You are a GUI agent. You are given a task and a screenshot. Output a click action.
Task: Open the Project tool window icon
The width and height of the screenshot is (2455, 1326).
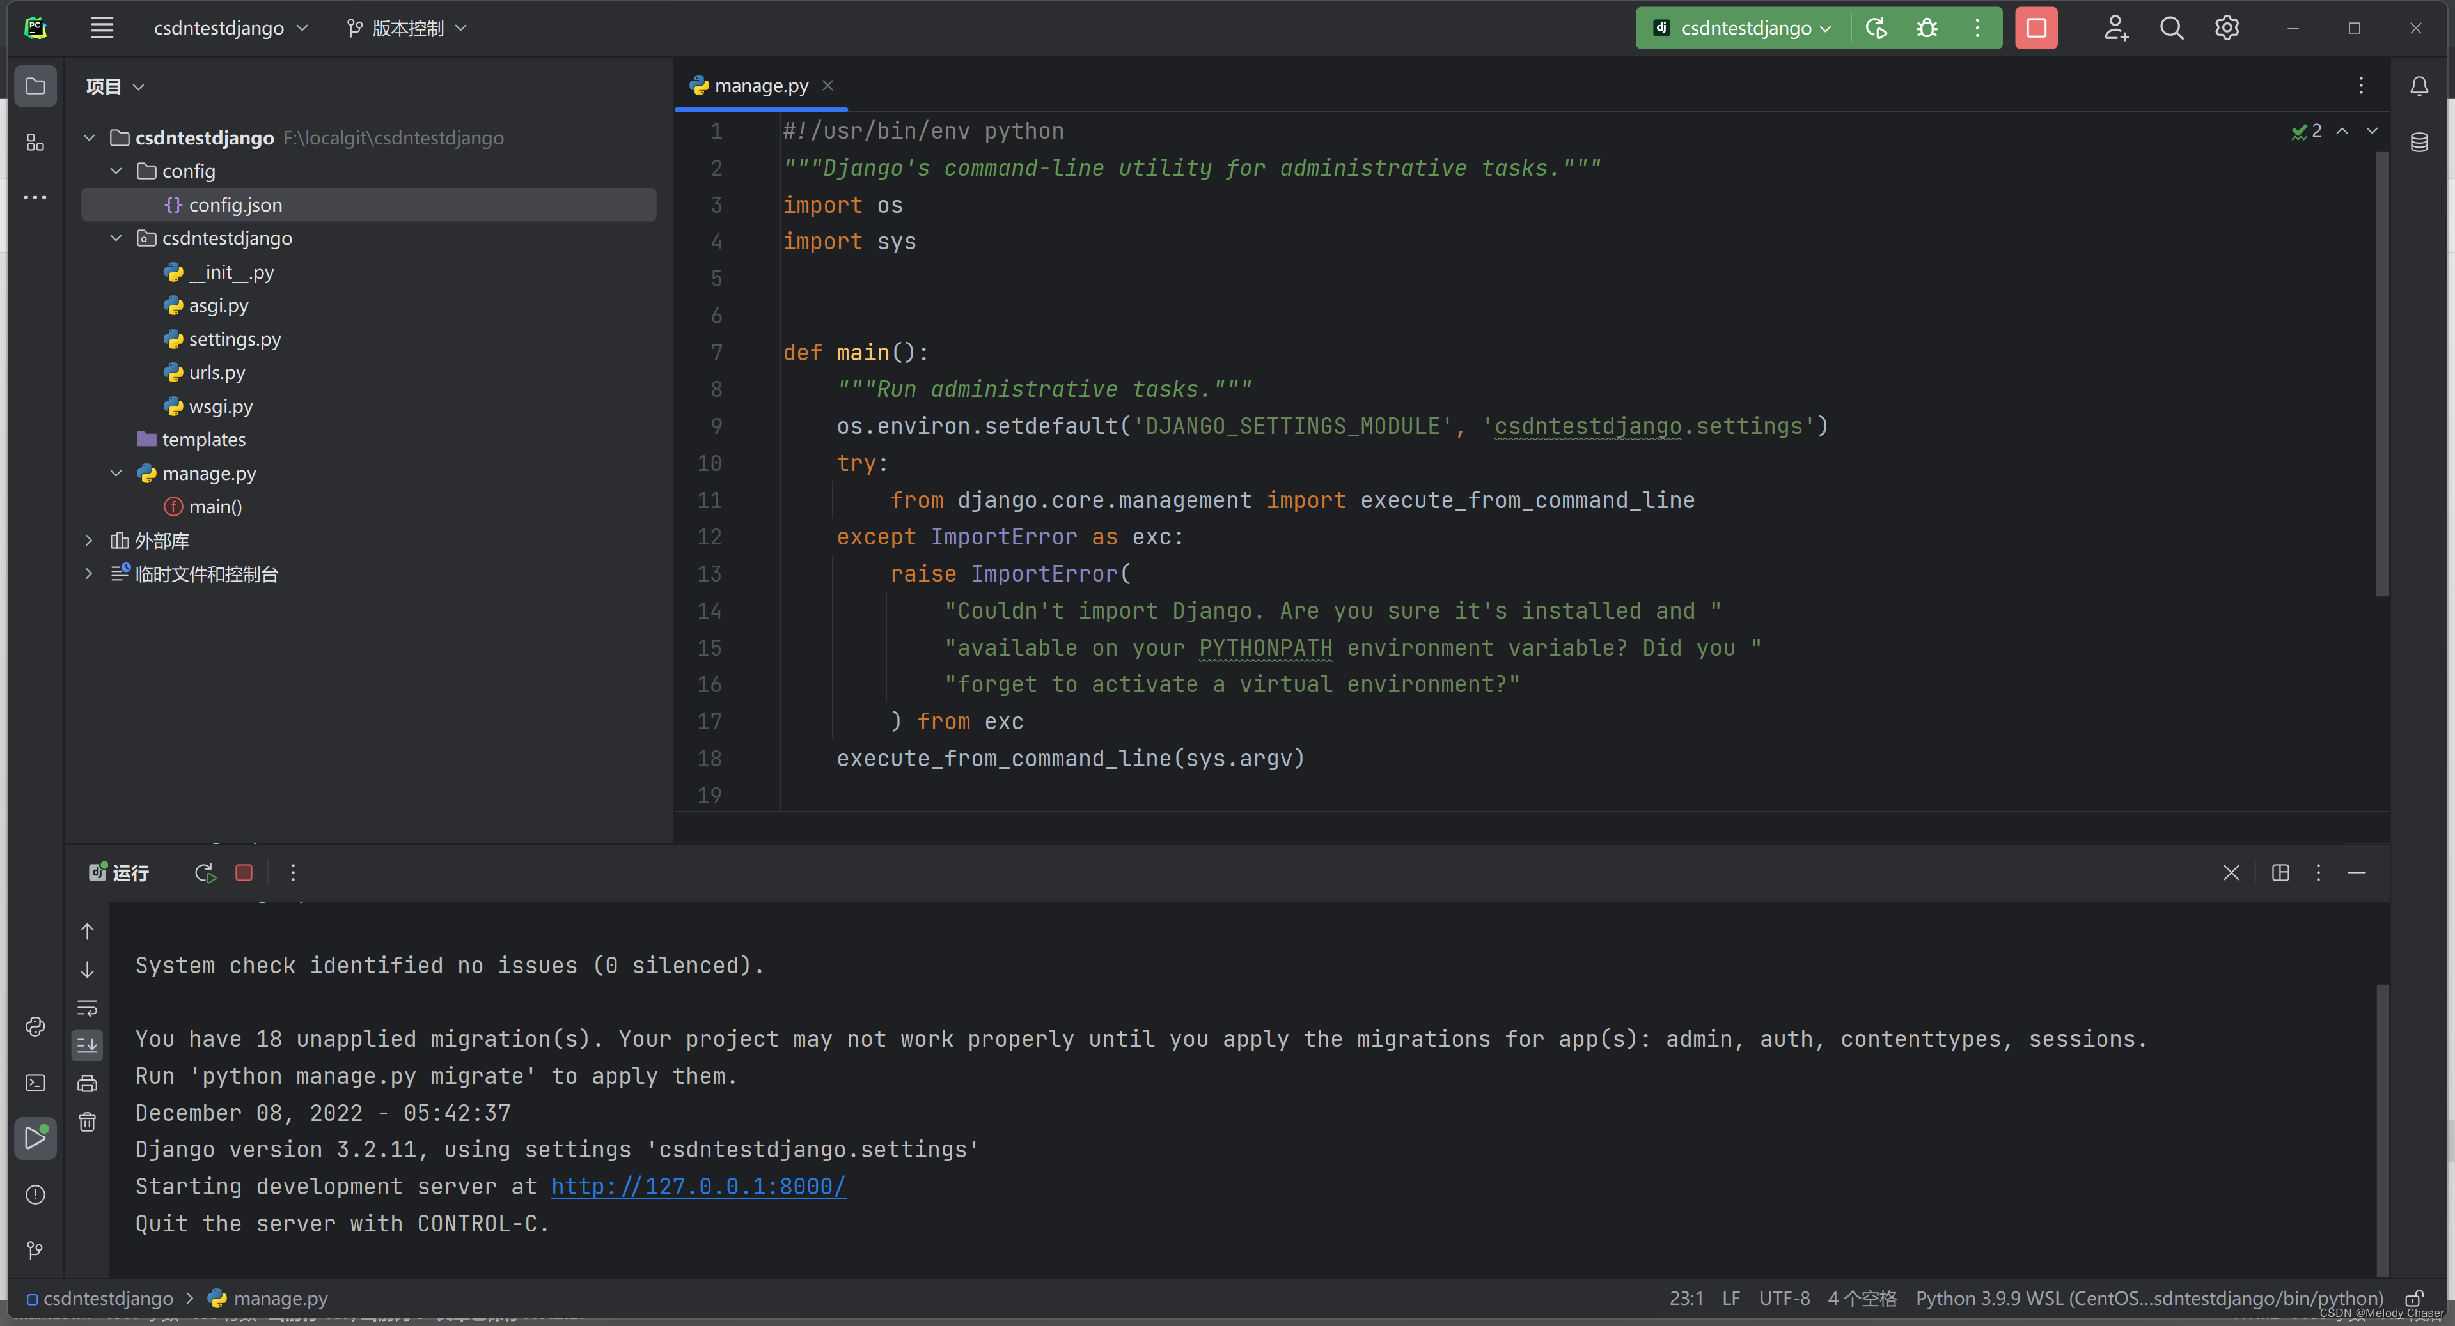(x=35, y=87)
